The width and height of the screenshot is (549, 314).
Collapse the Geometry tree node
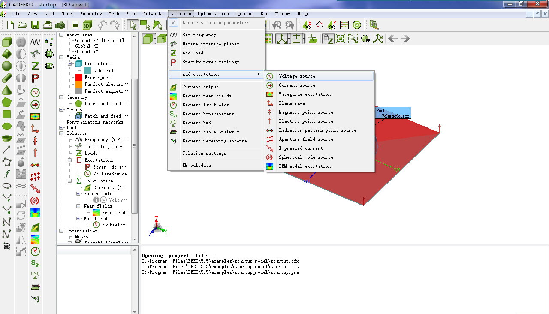coord(61,97)
